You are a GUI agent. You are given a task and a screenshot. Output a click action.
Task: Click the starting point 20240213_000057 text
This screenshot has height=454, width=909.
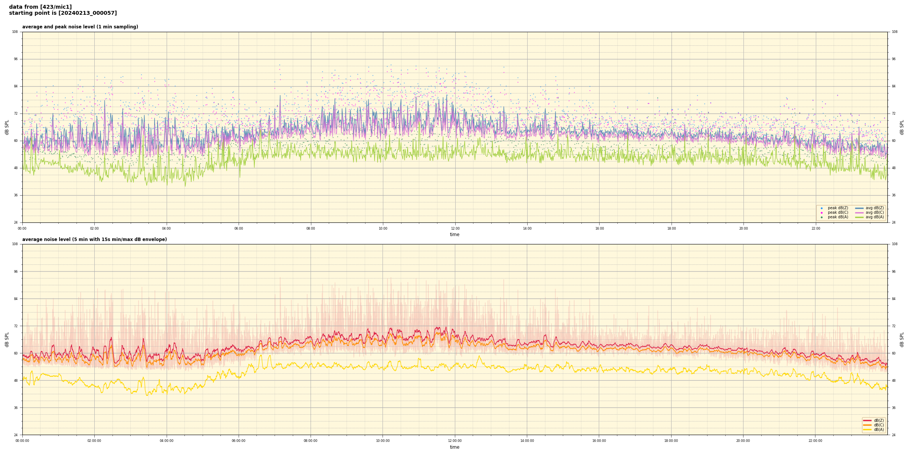click(63, 13)
